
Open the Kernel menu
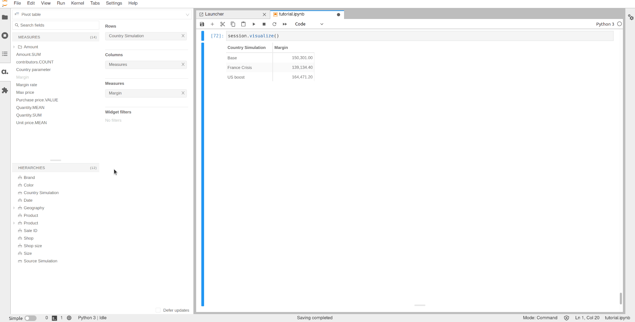tap(77, 3)
